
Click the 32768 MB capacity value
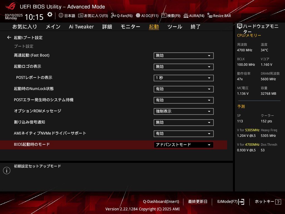click(268, 94)
